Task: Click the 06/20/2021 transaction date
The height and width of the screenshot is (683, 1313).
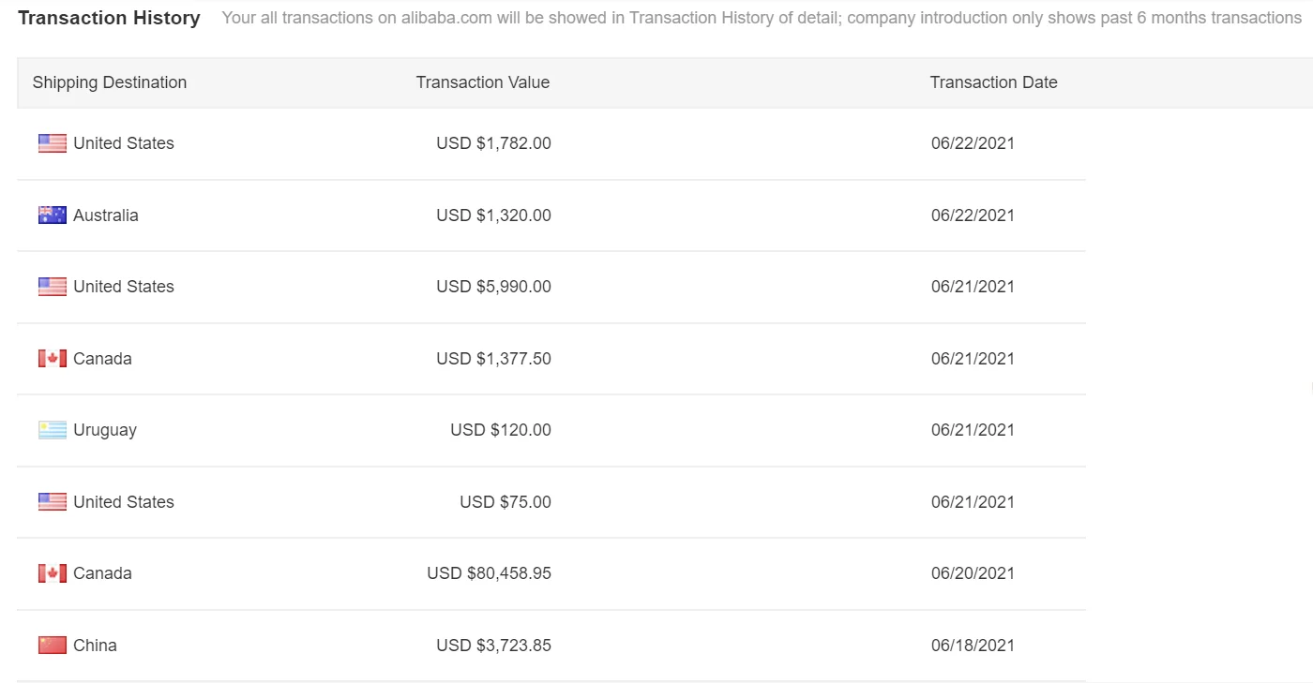Action: [973, 573]
